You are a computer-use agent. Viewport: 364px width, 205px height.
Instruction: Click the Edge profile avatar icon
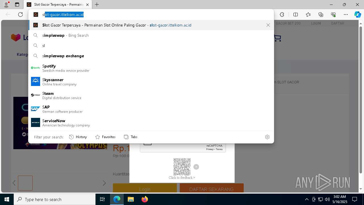point(6,5)
